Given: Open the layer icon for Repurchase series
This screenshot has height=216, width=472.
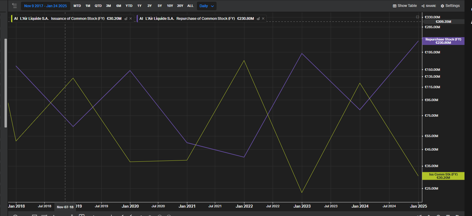Looking at the screenshot, I should tap(258, 19).
